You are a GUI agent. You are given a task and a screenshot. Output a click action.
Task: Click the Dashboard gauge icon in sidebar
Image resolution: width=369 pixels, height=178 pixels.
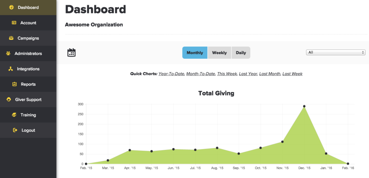(12, 7)
